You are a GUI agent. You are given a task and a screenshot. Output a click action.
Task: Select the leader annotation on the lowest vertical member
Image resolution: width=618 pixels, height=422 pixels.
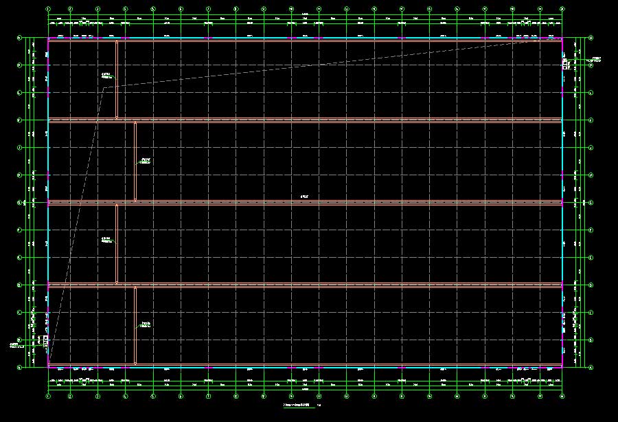click(x=145, y=324)
